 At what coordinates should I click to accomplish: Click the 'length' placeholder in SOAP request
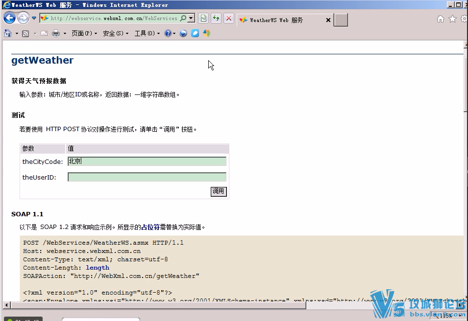[x=98, y=268]
